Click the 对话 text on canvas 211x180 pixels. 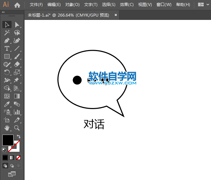coord(94,124)
